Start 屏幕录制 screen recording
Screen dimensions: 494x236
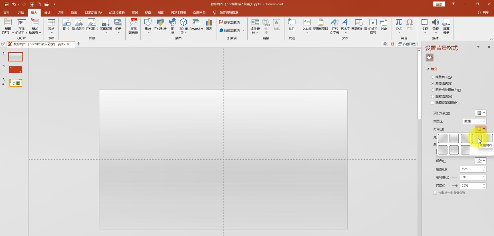pos(446,26)
